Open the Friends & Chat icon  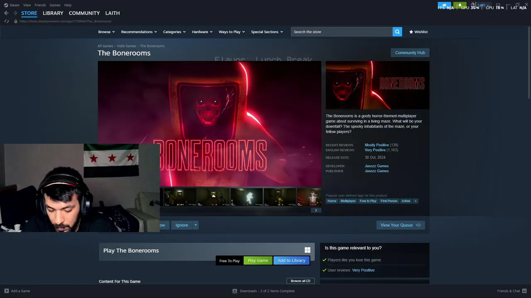pos(524,291)
